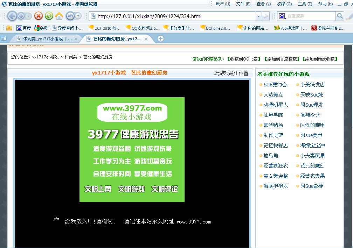Go back using the browser back arrow
The height and width of the screenshot is (248, 353).
click(12, 16)
